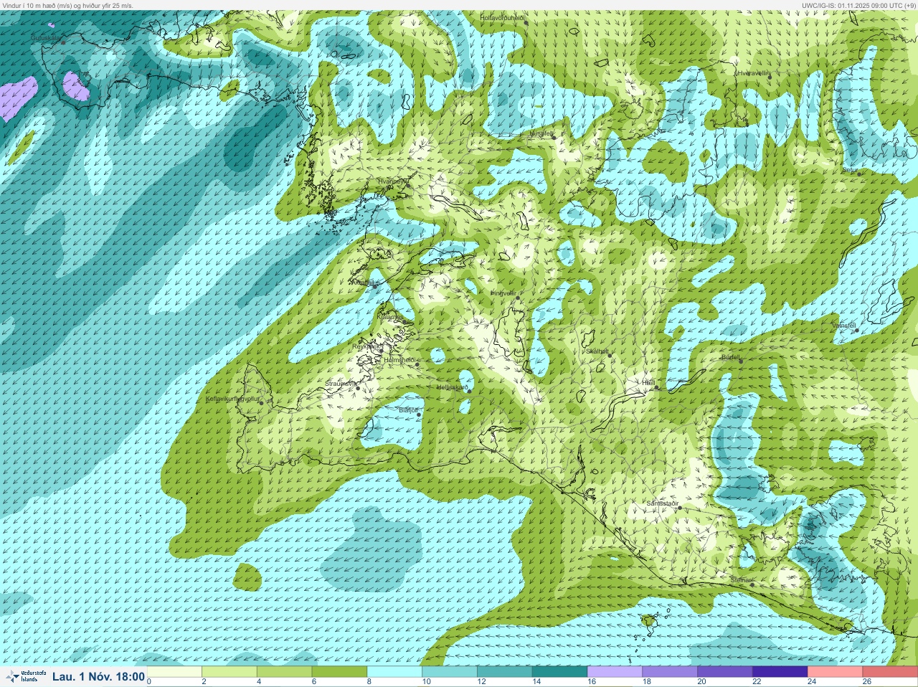The height and width of the screenshot is (687, 918).
Task: Select the 14–16 m/s dark teal swatch
Action: tap(559, 671)
